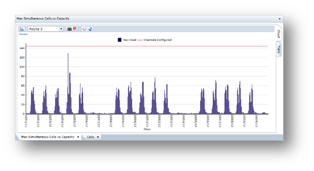Click the Max Used legend label

[130, 40]
